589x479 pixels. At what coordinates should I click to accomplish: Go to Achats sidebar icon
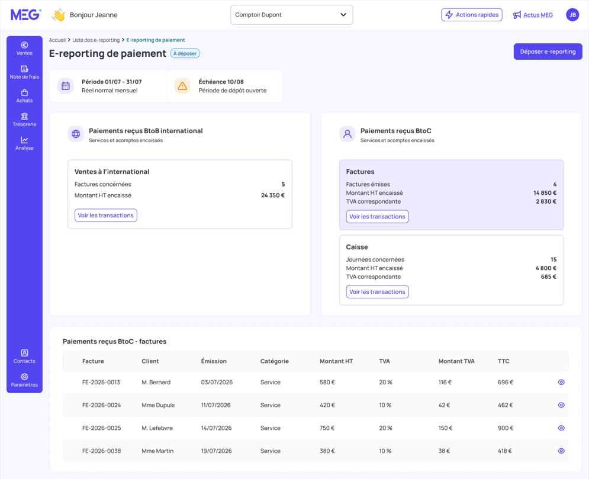click(x=24, y=96)
